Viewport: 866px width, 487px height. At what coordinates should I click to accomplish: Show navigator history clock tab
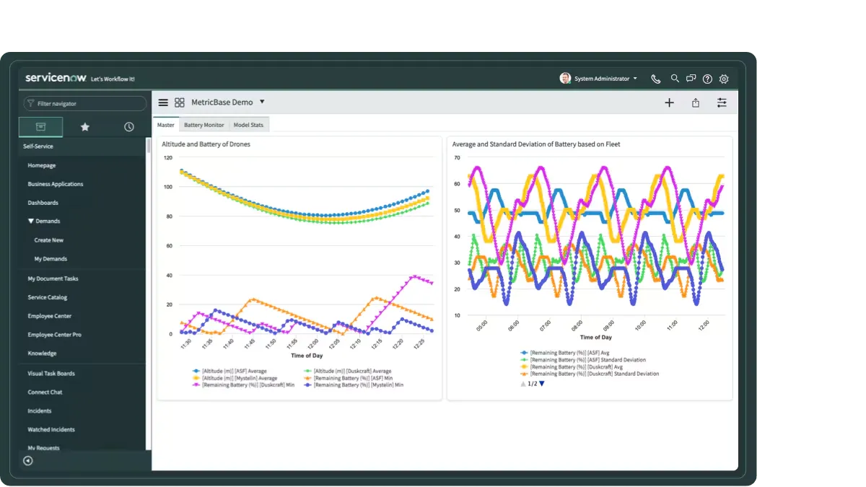(x=128, y=127)
